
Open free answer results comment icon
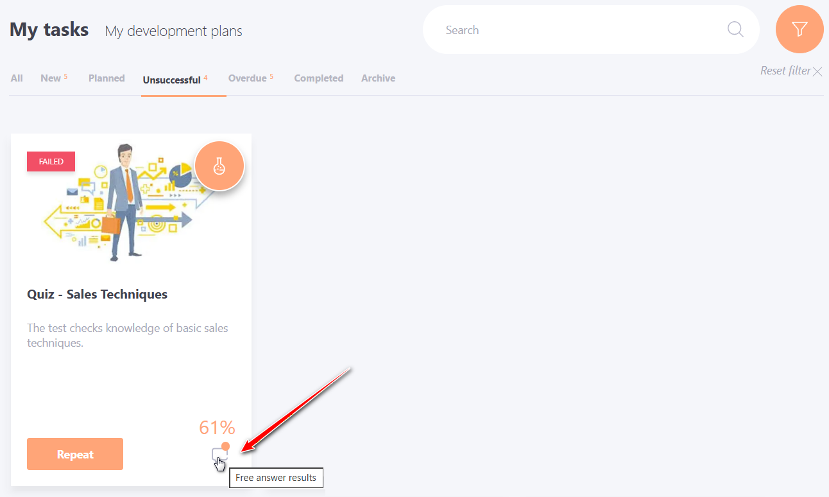[x=220, y=453]
